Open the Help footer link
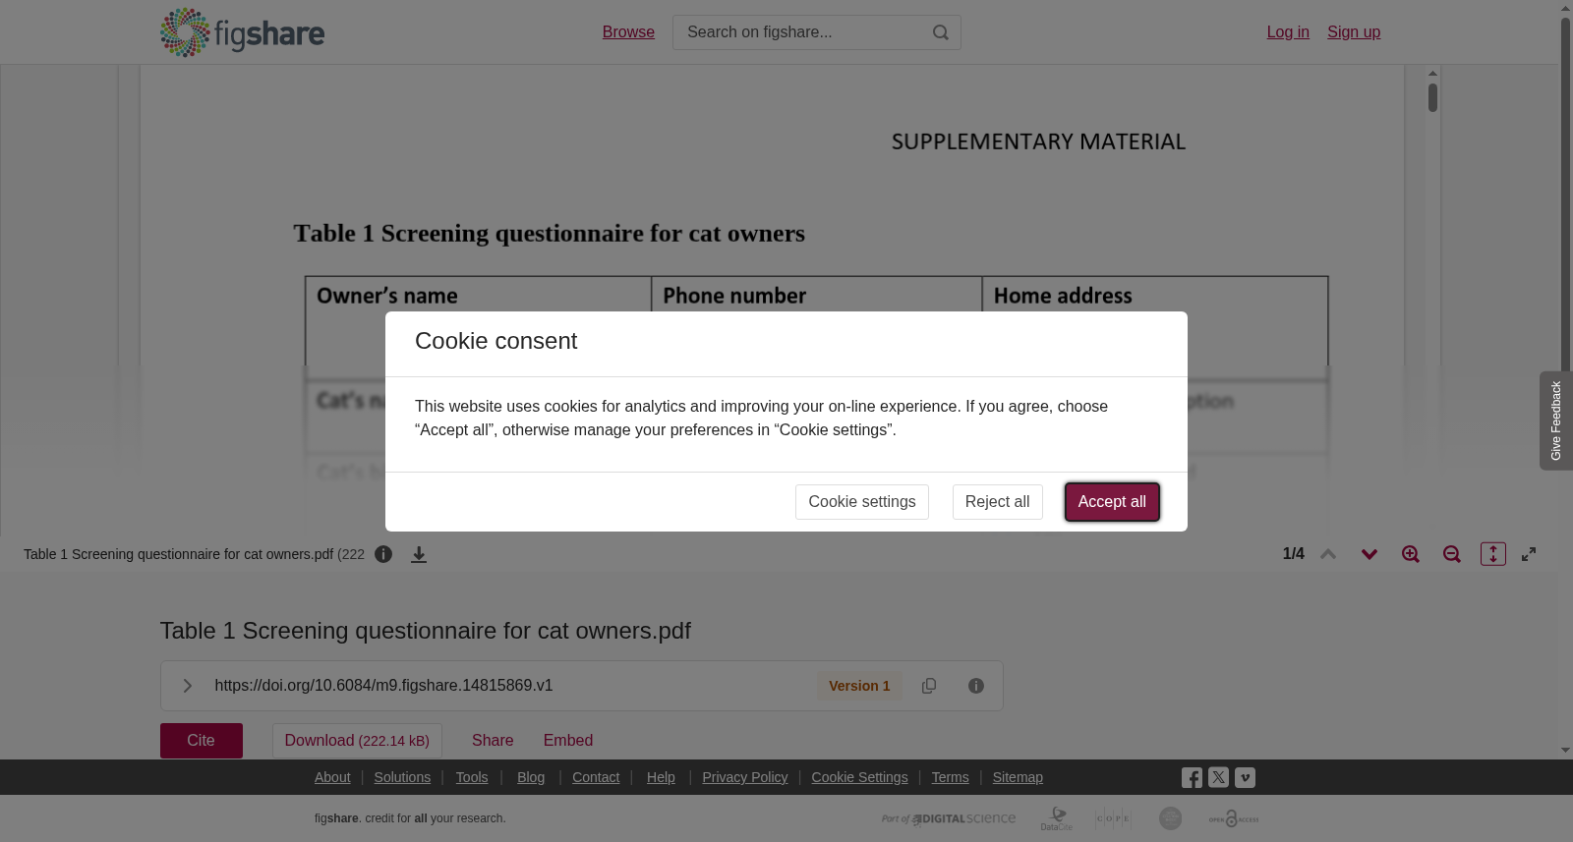1573x842 pixels. [661, 777]
